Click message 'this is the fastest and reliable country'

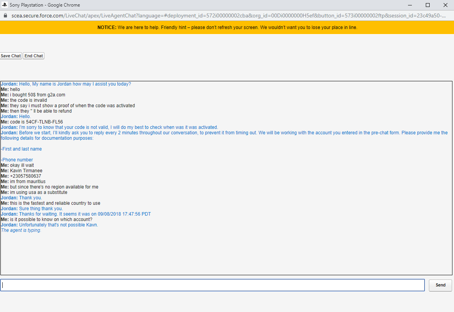[50, 203]
